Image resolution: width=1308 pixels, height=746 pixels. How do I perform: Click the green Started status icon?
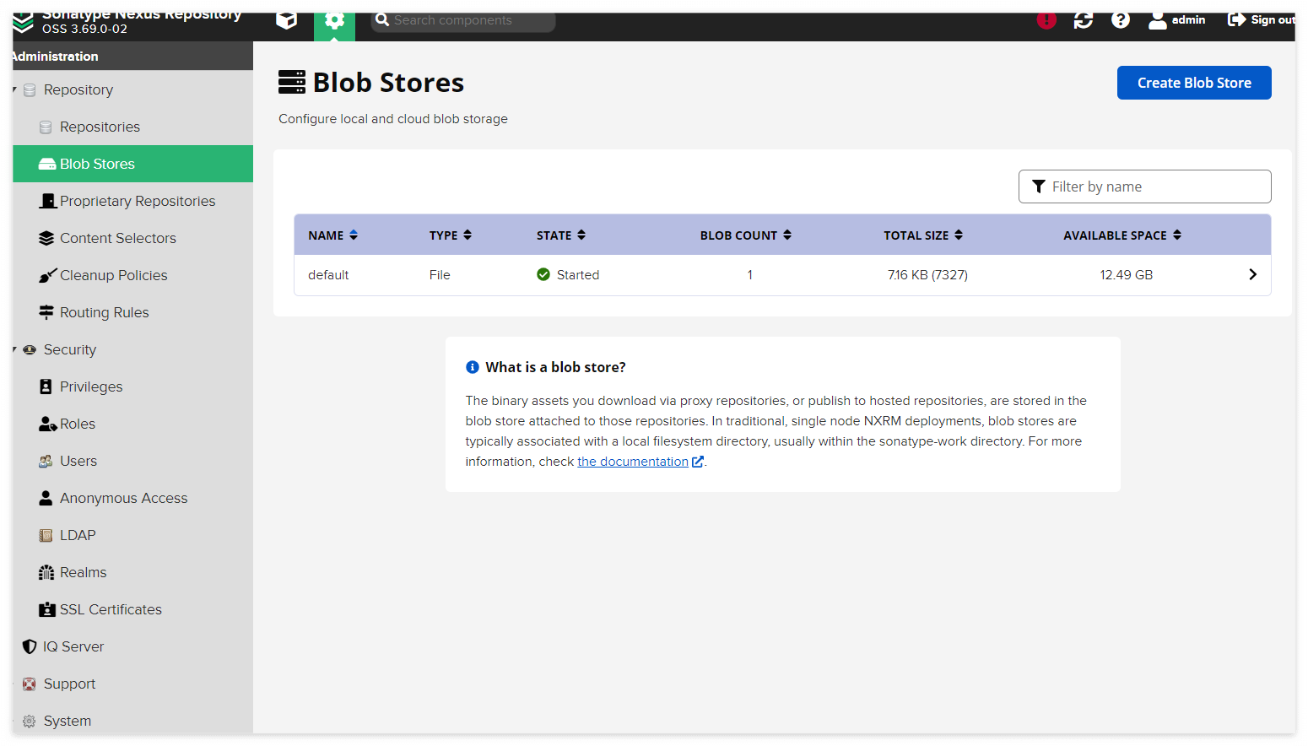click(543, 274)
